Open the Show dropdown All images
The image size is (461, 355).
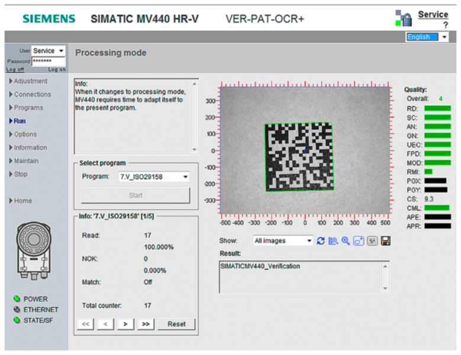(x=283, y=241)
